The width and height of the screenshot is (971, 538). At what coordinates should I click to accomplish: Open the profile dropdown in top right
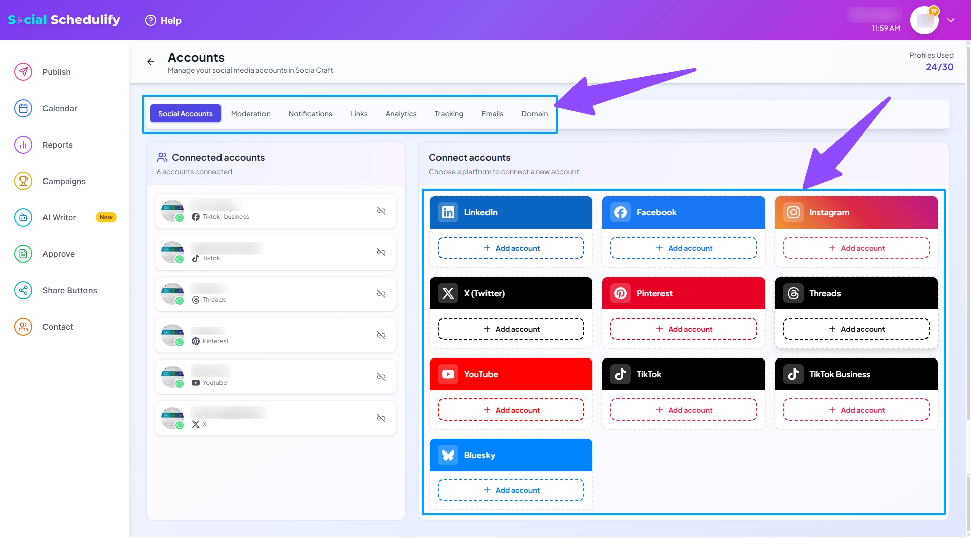click(951, 20)
